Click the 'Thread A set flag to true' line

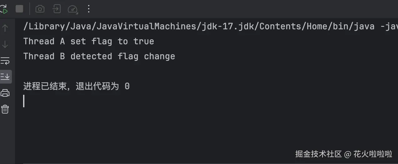(88, 41)
